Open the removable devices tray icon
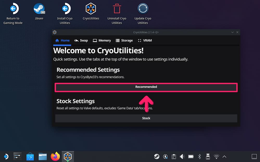This screenshot has width=260, height=162. 208,157
